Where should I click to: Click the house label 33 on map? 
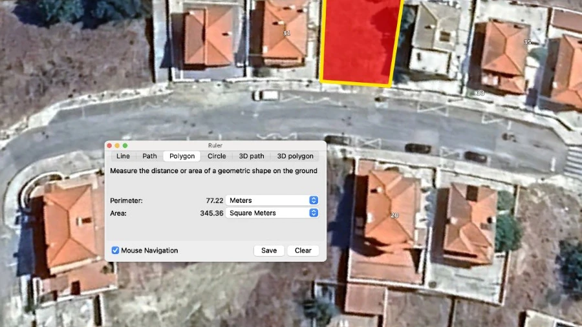[x=480, y=93]
